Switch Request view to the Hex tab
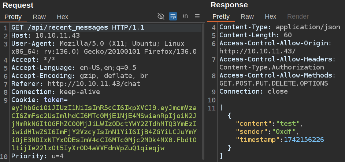Image resolution: width=345 pixels, height=162 pixels. (63, 16)
